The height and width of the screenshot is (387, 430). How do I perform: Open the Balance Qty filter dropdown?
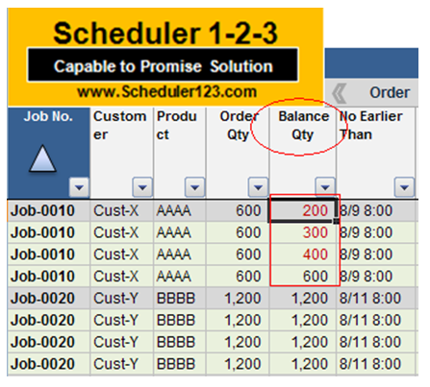click(x=325, y=186)
